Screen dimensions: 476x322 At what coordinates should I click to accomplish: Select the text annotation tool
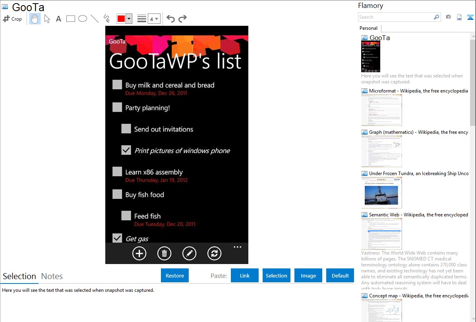[58, 19]
